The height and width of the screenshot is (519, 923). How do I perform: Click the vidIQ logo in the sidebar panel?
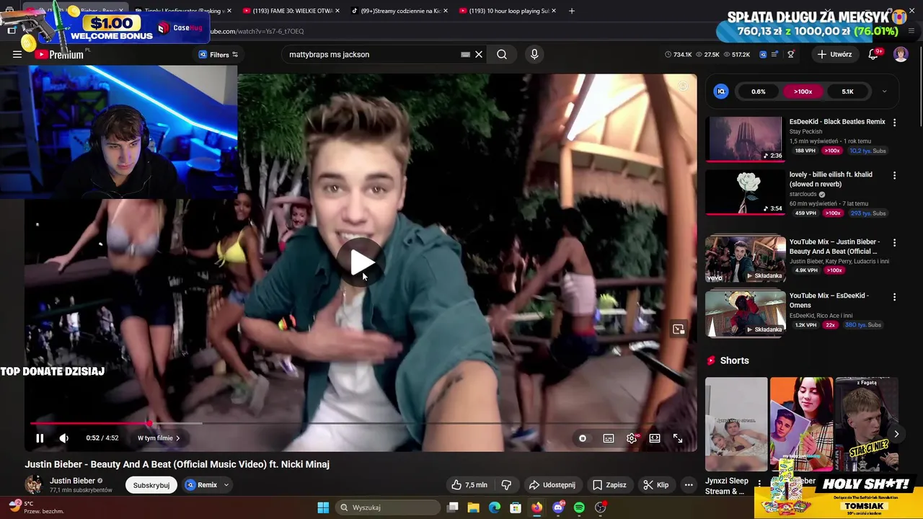[721, 92]
